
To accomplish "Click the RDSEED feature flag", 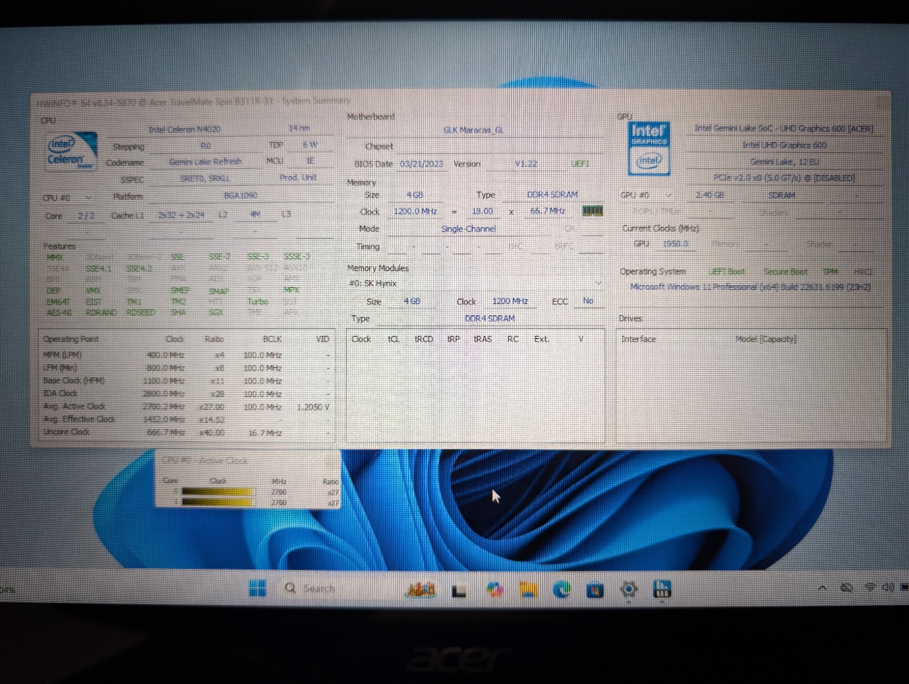I will click(140, 312).
